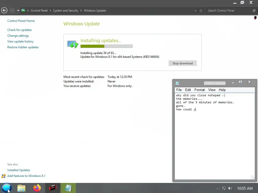Minimize the Control Panel window
Image resolution: width=258 pixels, height=193 pixels.
235,3
